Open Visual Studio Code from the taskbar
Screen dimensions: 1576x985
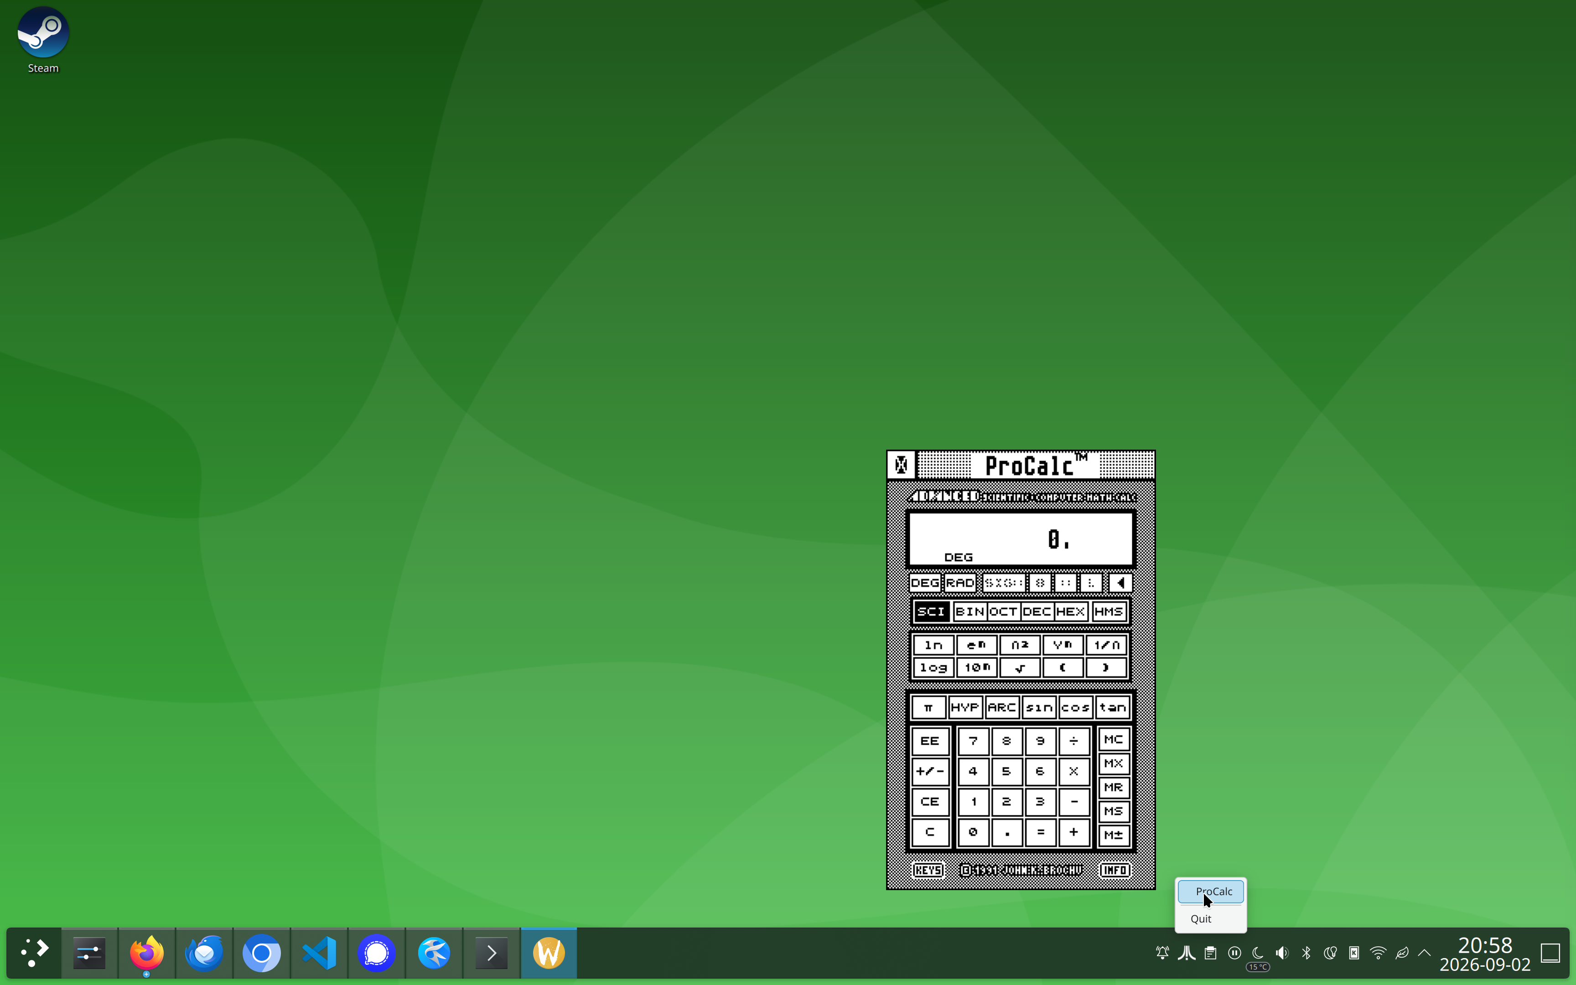[x=319, y=953]
